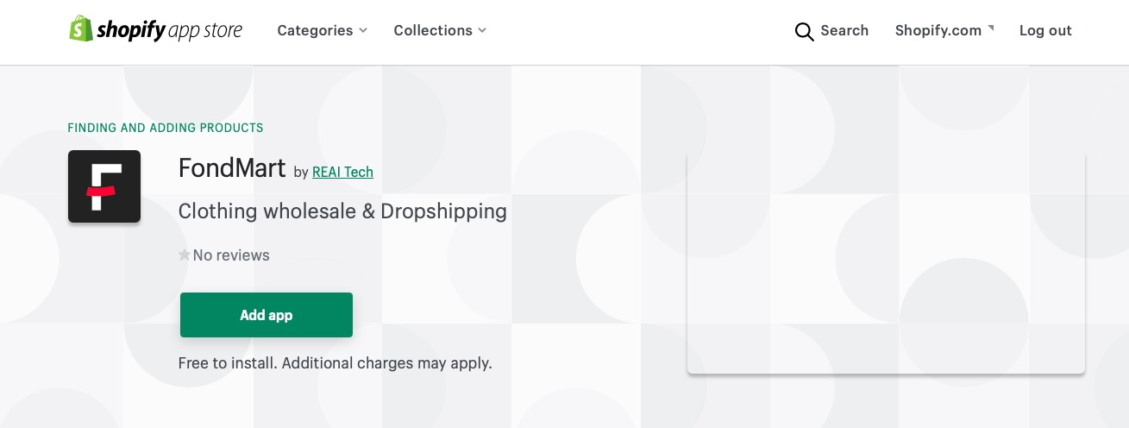1129x428 pixels.
Task: Click the magnifying glass search icon
Action: (804, 32)
